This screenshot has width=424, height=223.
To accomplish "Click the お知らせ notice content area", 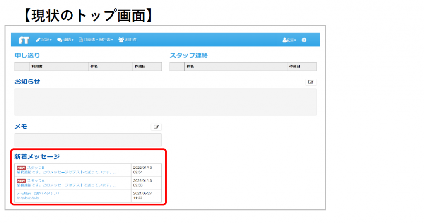I will click(x=166, y=102).
